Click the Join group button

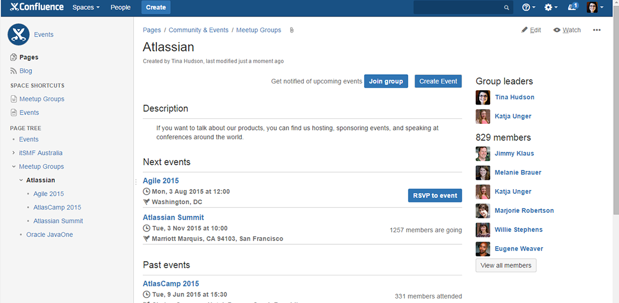pos(386,81)
